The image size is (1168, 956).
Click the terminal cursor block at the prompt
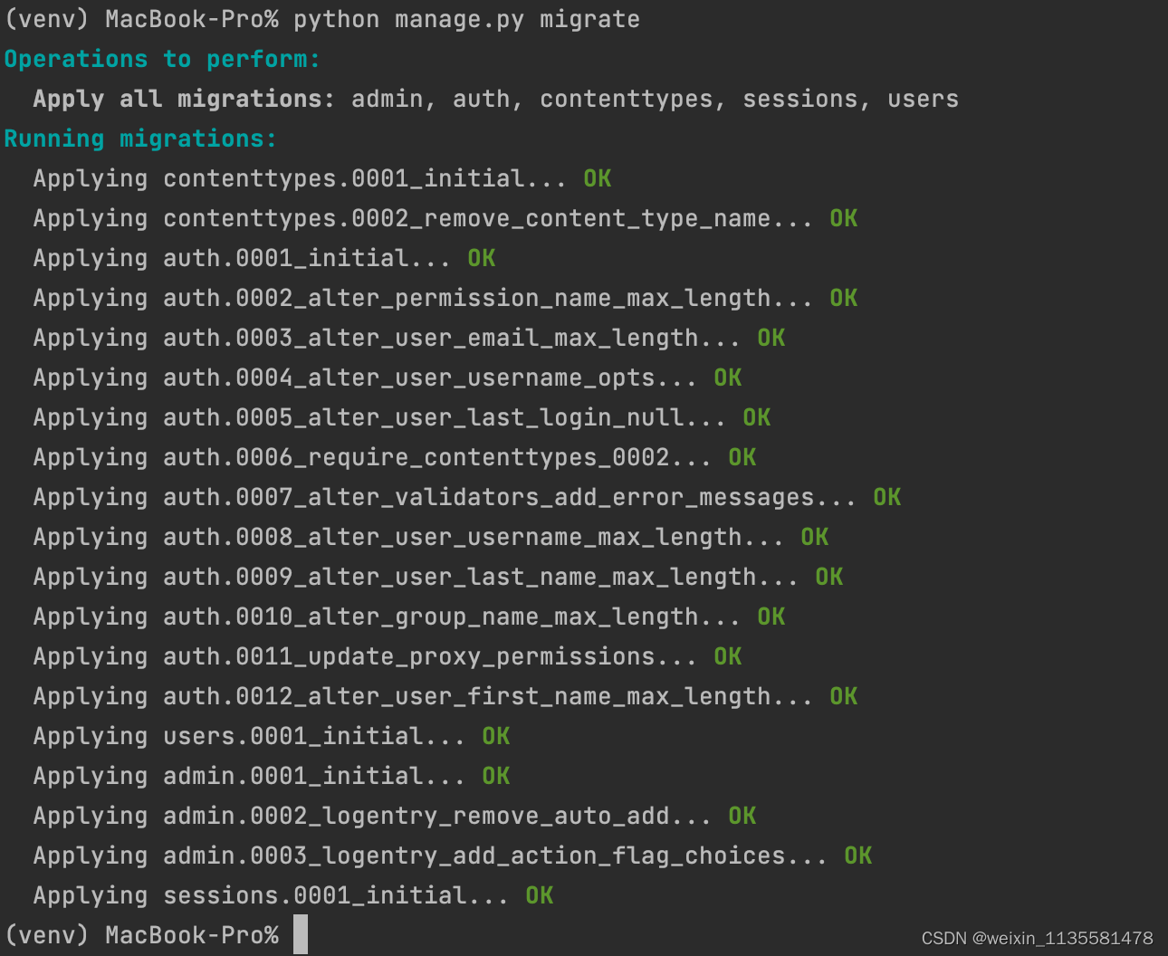(x=301, y=934)
